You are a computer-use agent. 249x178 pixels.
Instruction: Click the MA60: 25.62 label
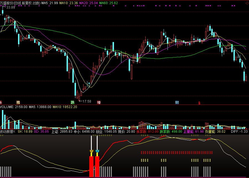click(108, 3)
